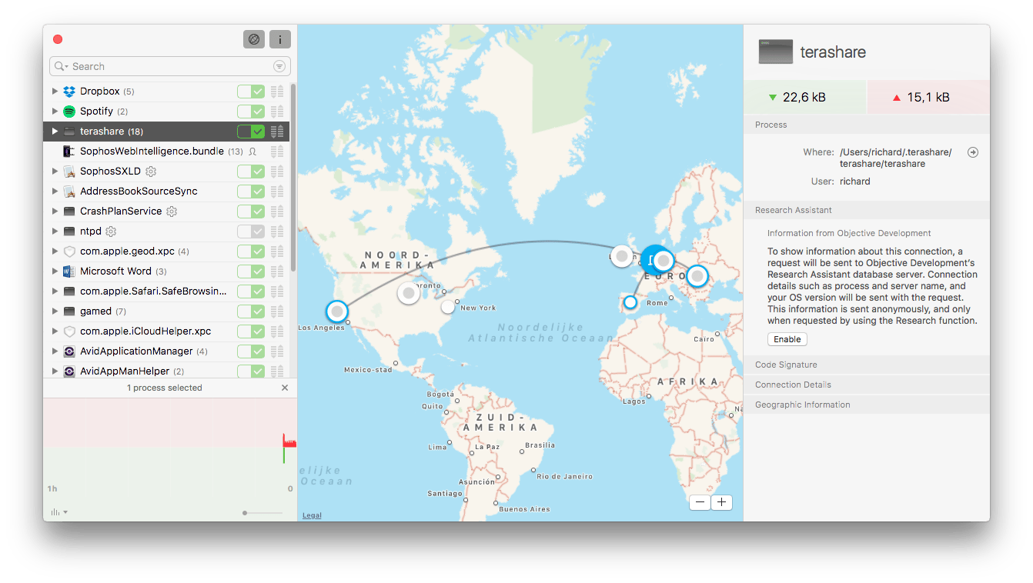
Task: Click the 22,6 kB download total
Action: pyautogui.click(x=804, y=97)
